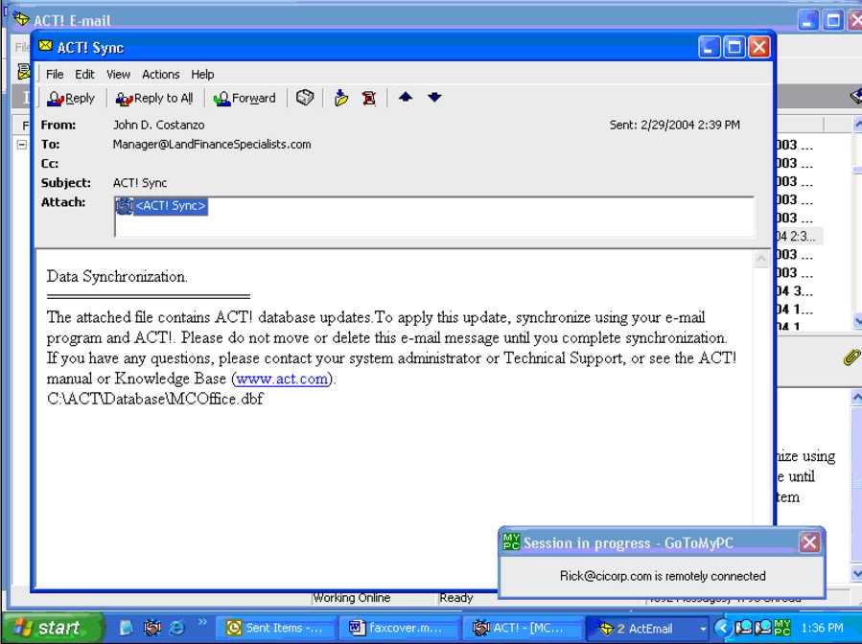Click the GoToMyPC system tray icon
This screenshot has width=862, height=644.
[x=781, y=628]
